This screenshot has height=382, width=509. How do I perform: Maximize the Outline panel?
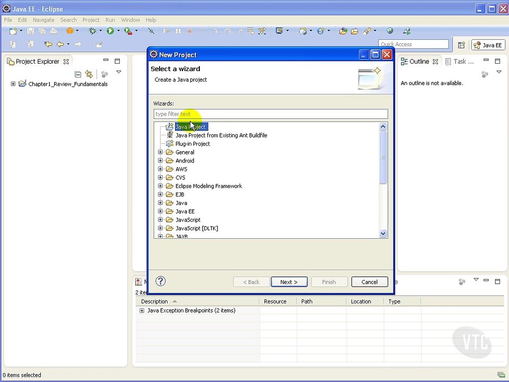[x=497, y=60]
